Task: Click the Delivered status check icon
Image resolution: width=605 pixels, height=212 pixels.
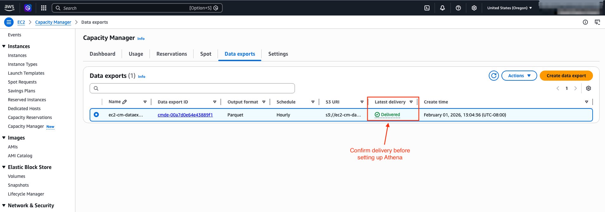Action: 377,115
